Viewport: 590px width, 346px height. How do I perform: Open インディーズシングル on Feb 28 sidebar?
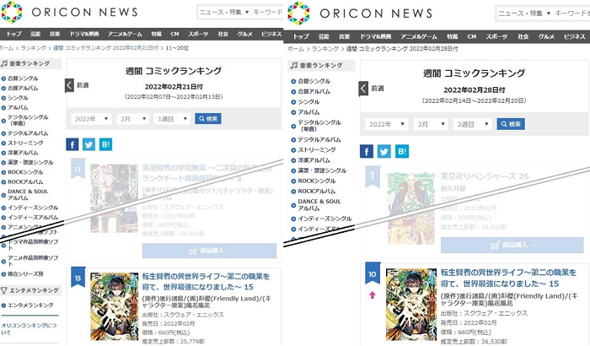(x=324, y=219)
